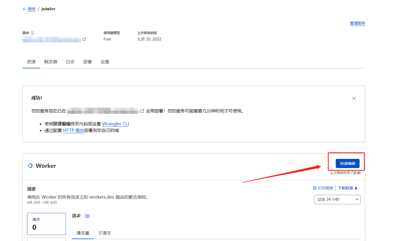Click the Worker diamond icon
The image size is (394, 241).
[30, 166]
